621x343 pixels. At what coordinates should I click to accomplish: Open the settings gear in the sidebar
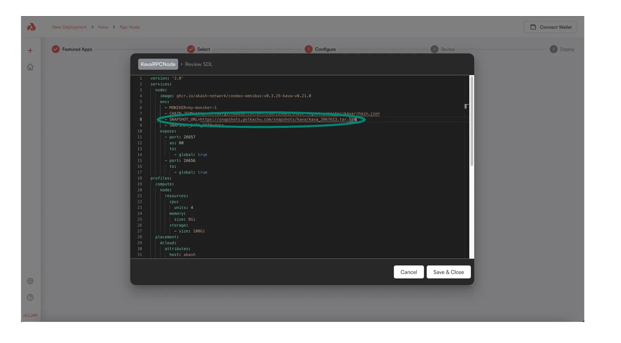tap(30, 281)
